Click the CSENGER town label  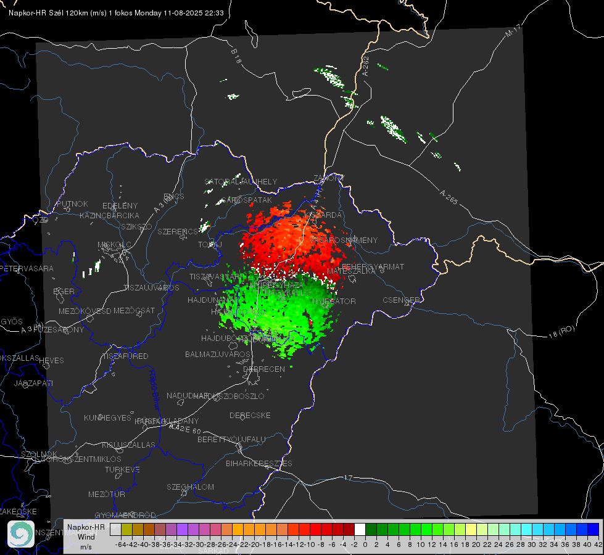click(x=401, y=300)
